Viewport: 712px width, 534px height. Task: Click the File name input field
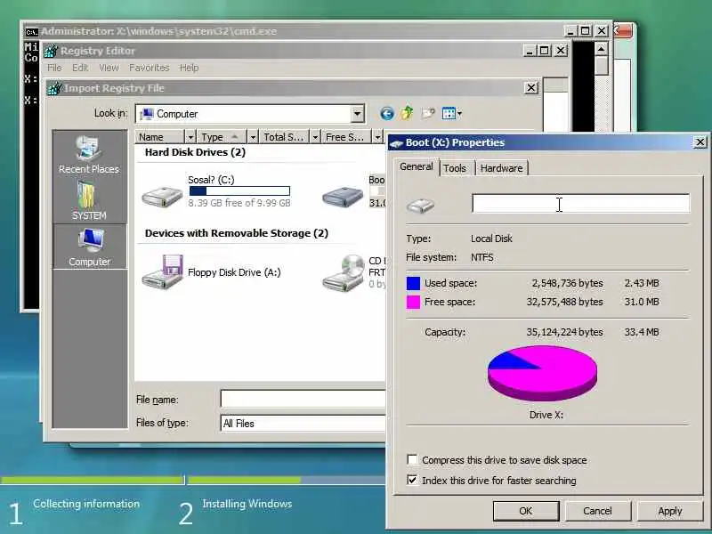click(303, 399)
